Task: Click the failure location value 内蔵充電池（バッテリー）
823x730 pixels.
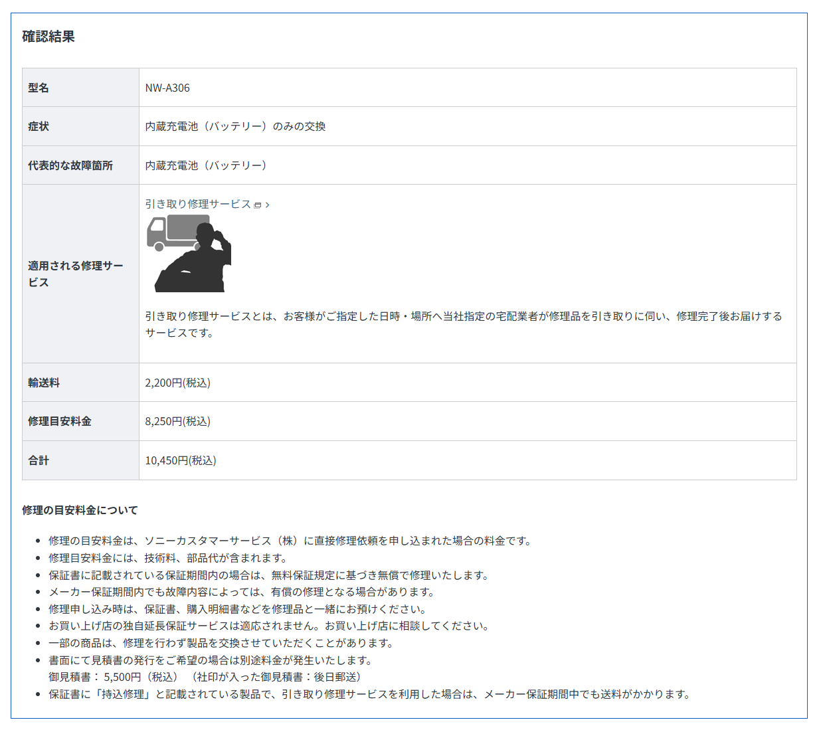Action: tap(206, 165)
